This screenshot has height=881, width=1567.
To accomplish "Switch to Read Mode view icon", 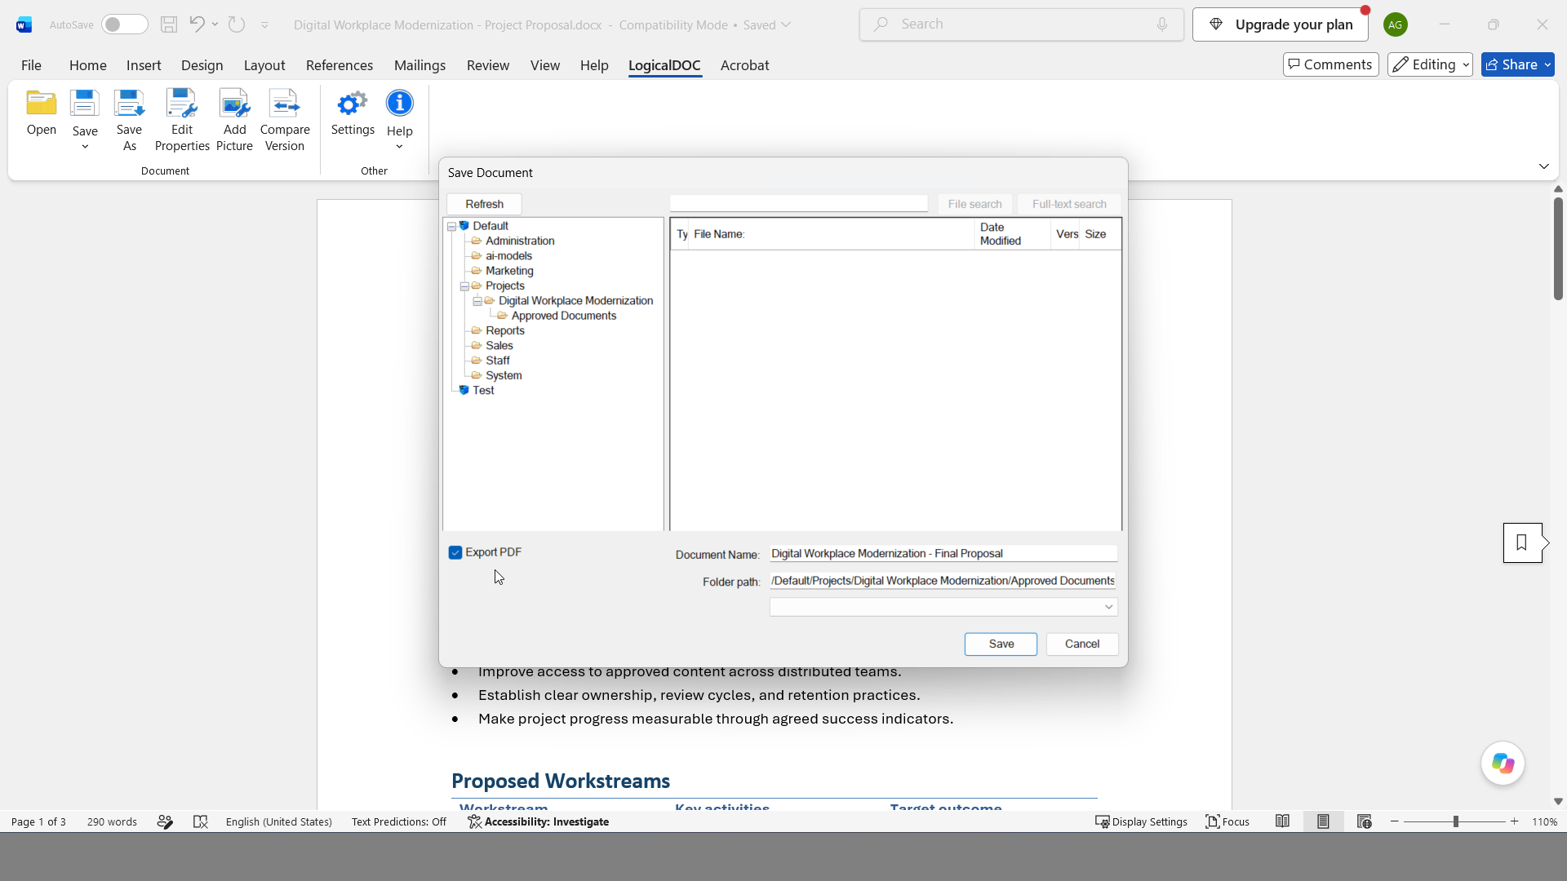I will click(1282, 821).
